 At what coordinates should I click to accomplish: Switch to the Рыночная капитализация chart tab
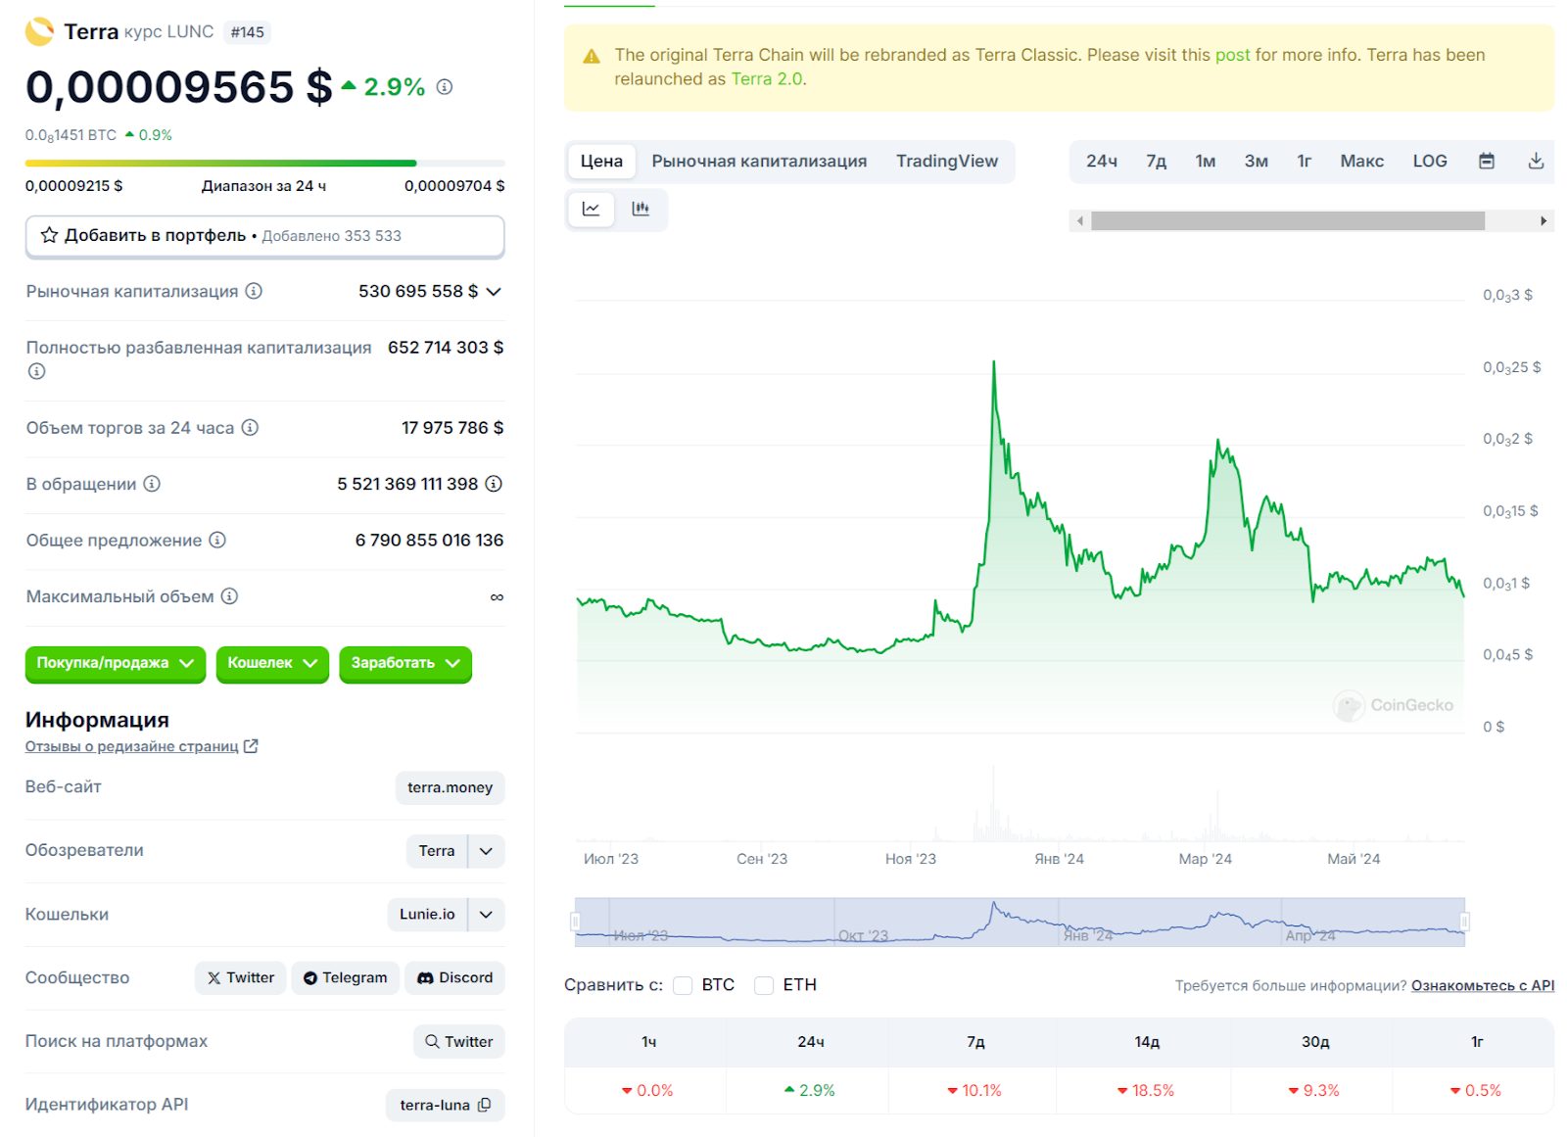(x=759, y=162)
